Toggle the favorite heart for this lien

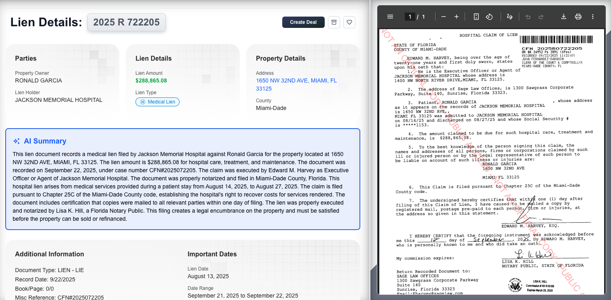[x=349, y=22]
